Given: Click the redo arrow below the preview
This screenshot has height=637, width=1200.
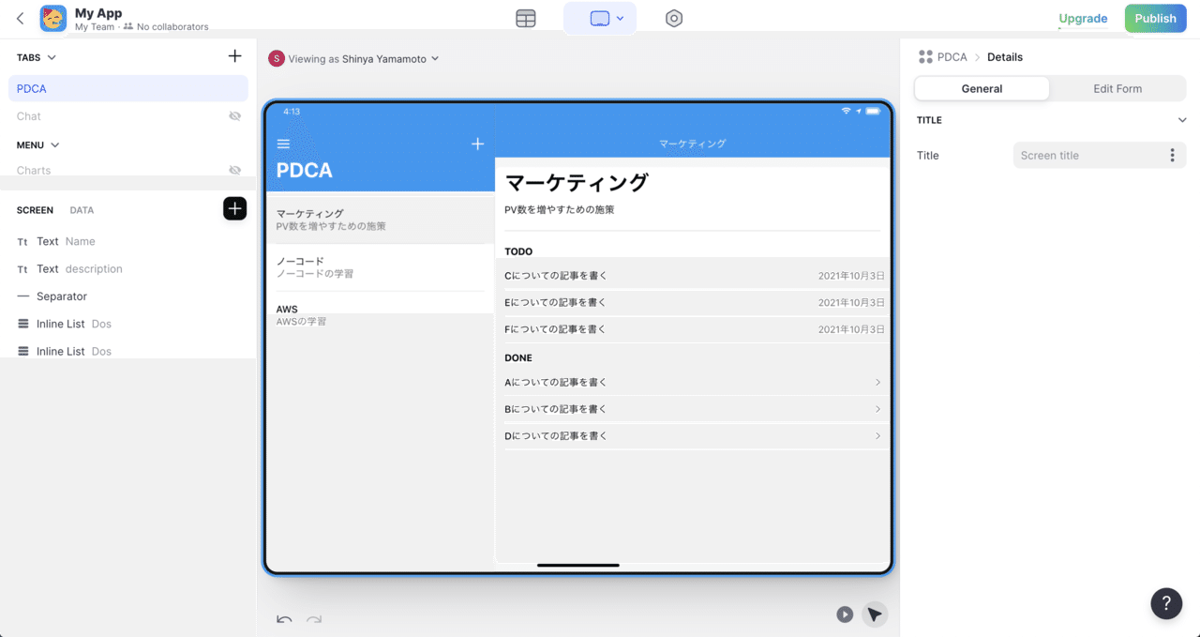Looking at the screenshot, I should (314, 619).
